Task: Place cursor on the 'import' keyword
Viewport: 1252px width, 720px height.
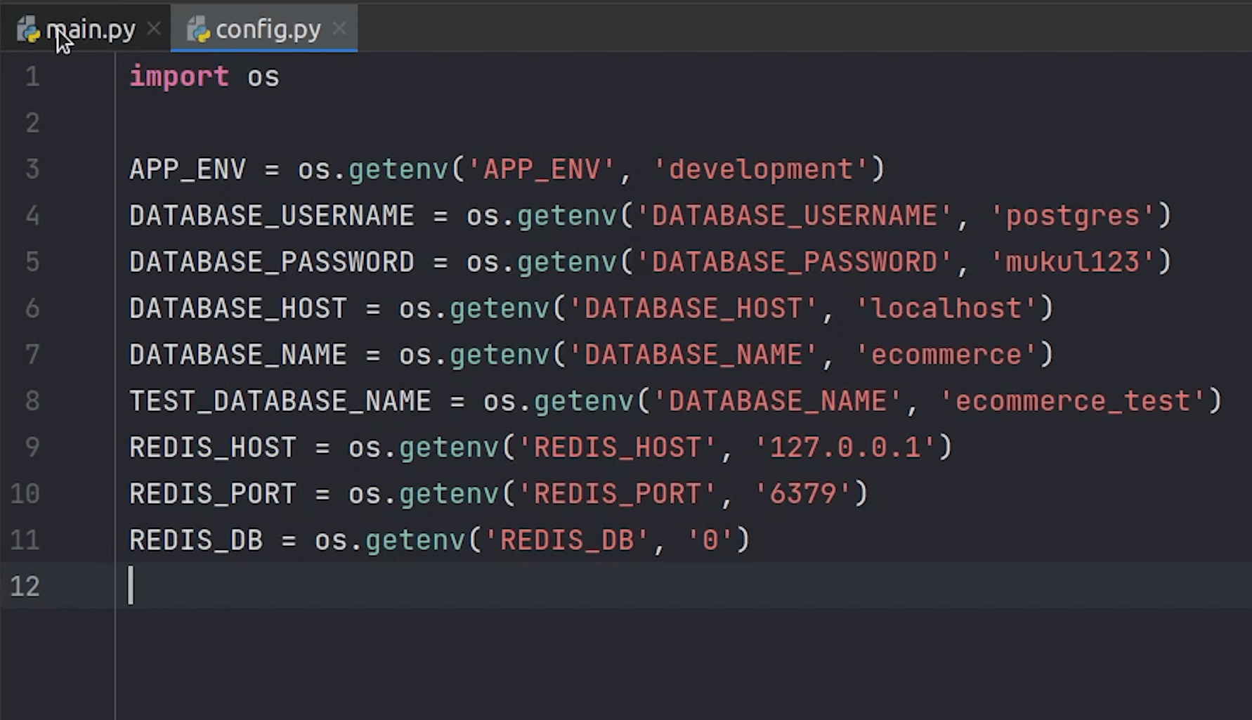Action: pyautogui.click(x=179, y=77)
